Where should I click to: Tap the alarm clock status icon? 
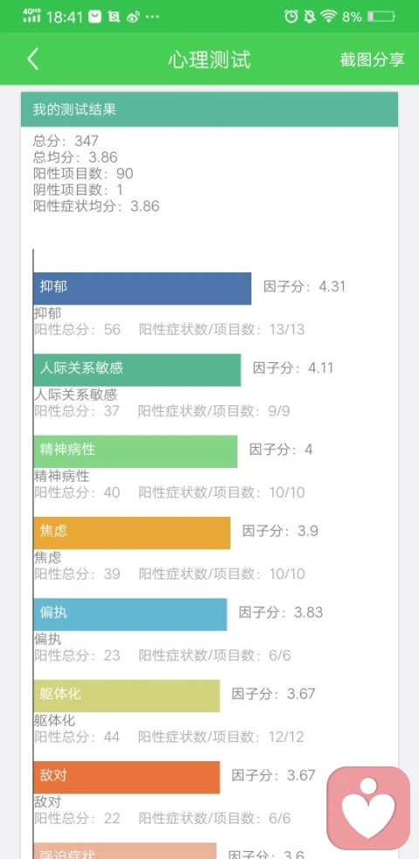(x=292, y=17)
